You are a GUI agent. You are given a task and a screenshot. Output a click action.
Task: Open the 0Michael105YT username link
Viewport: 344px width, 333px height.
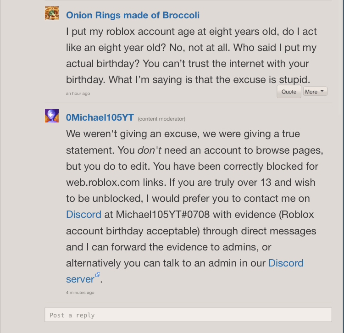(100, 117)
